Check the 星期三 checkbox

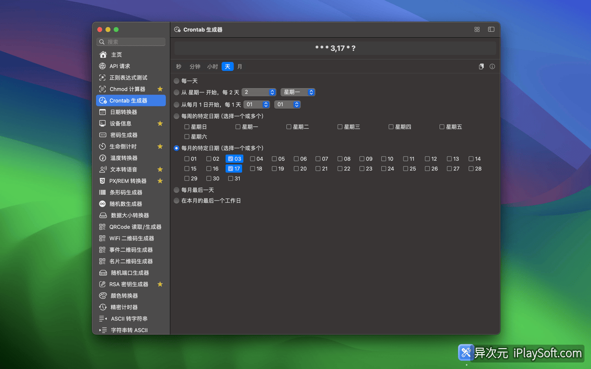pyautogui.click(x=339, y=126)
